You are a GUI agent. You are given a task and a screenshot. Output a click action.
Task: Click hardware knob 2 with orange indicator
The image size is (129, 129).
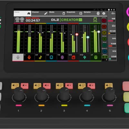pyautogui.click(x=42, y=94)
